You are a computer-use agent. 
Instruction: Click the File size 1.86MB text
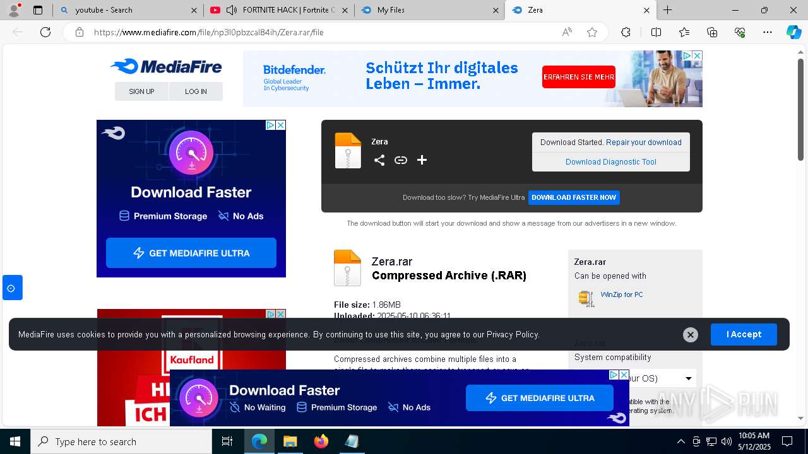tap(367, 305)
